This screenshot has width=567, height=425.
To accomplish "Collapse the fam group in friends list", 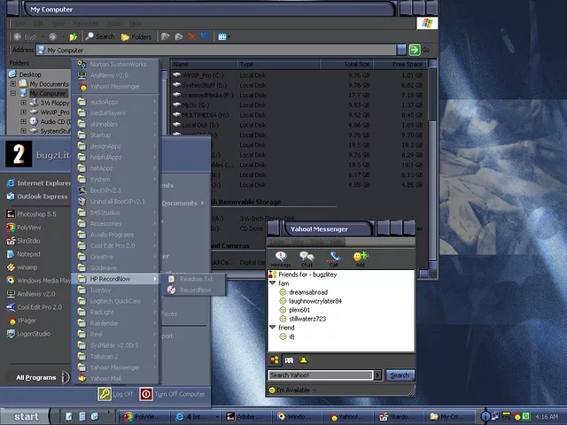I will [273, 283].
